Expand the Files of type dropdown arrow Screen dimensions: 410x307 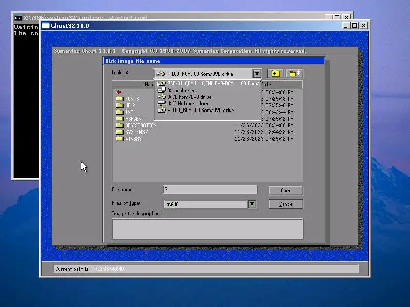pos(252,204)
